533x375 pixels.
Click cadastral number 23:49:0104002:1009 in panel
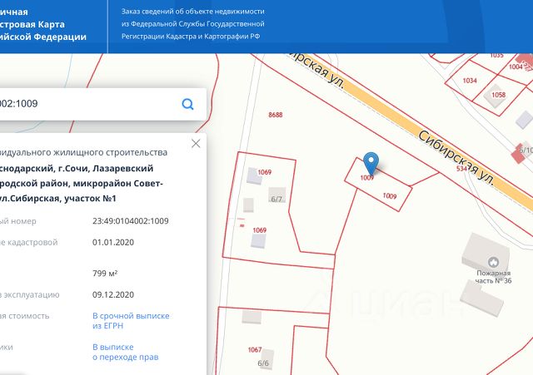click(131, 221)
